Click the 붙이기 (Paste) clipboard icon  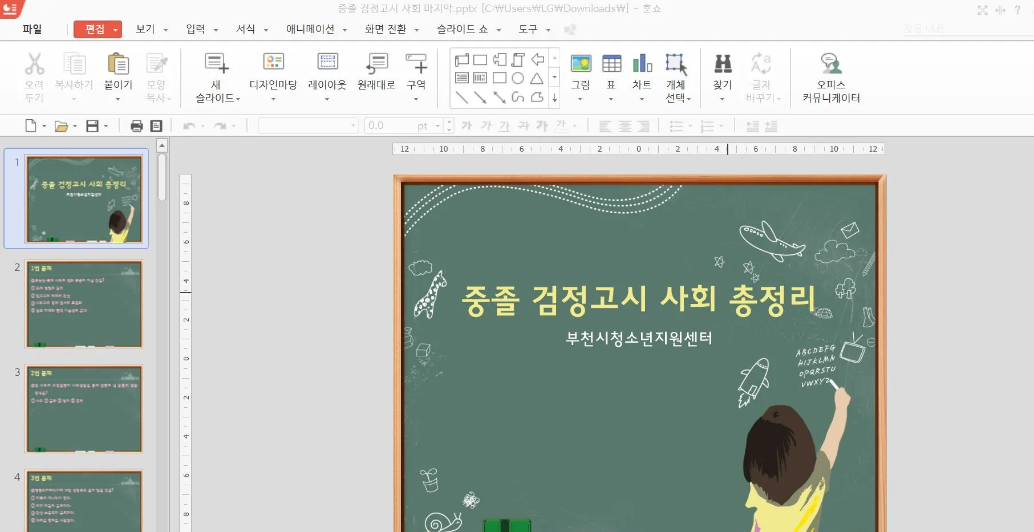118,64
